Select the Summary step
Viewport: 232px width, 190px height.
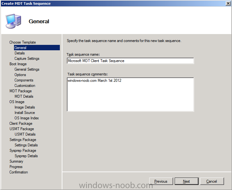16,161
